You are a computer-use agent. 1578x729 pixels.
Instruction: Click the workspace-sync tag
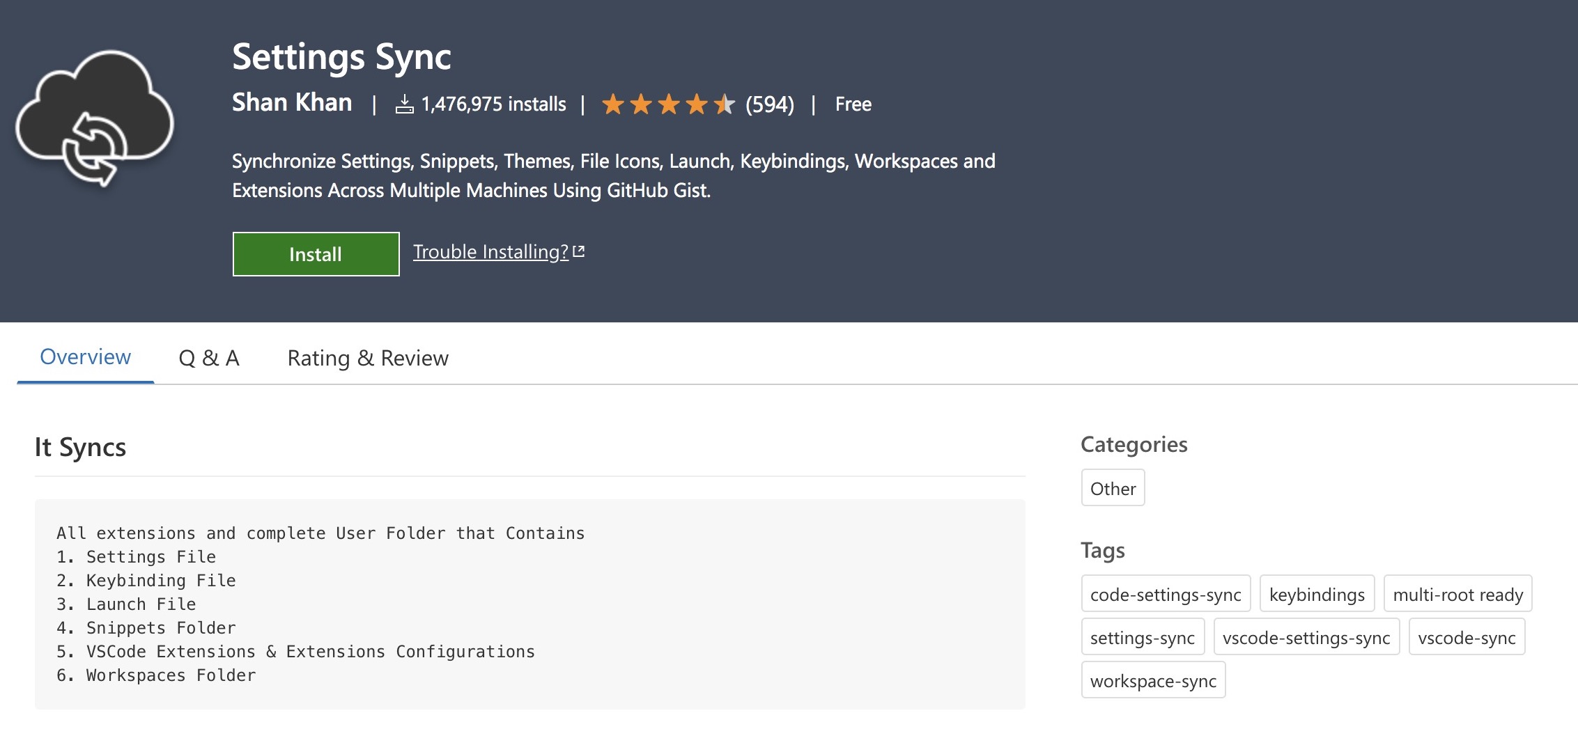coord(1153,680)
